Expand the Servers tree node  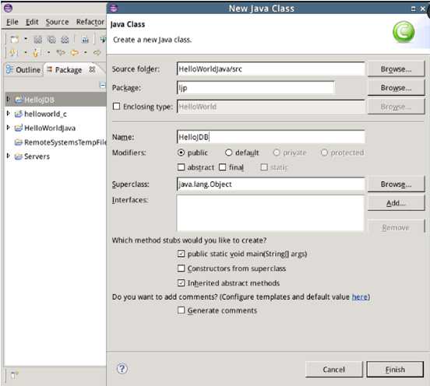coord(9,156)
